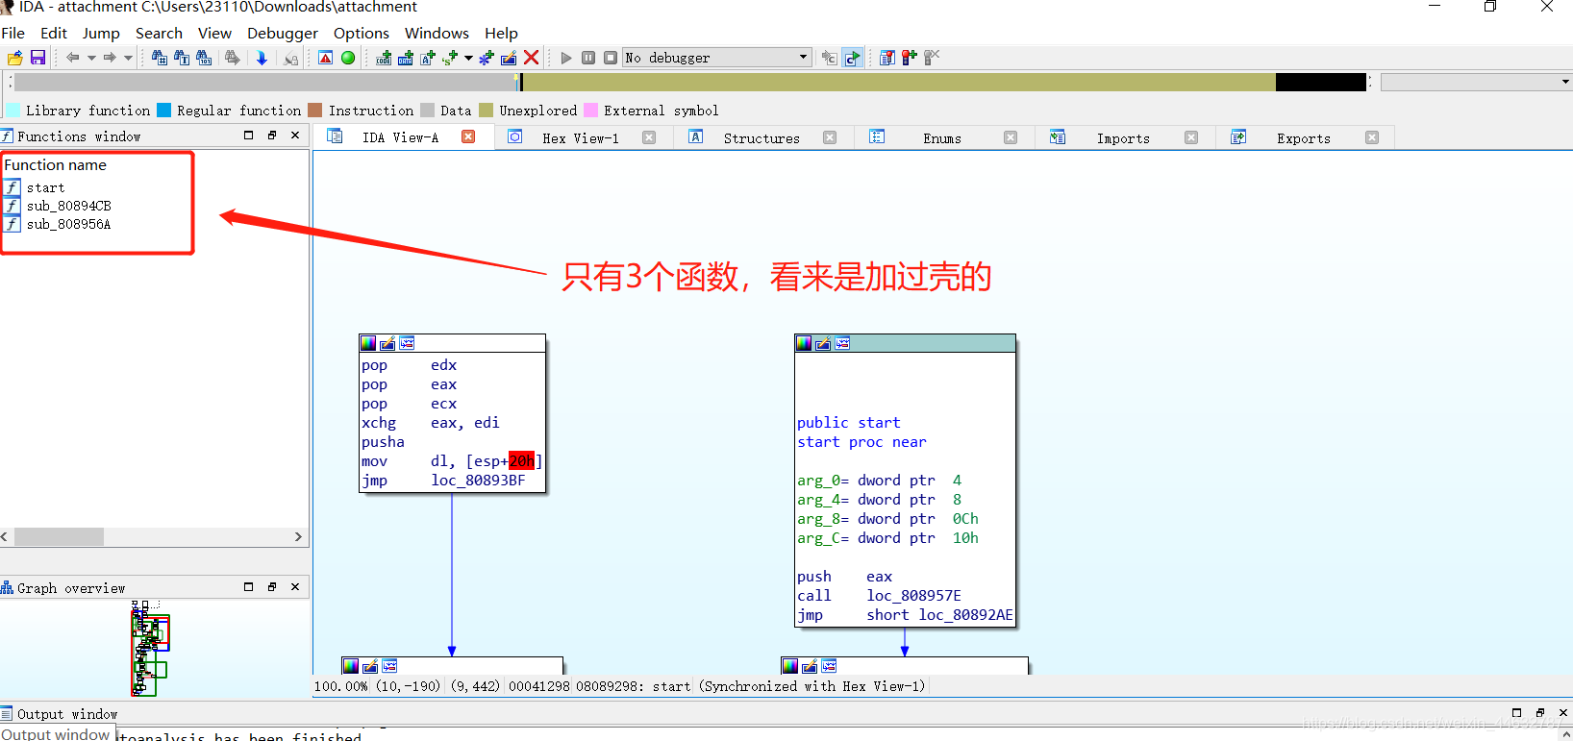Open the Help menu
The image size is (1573, 741).
(501, 33)
